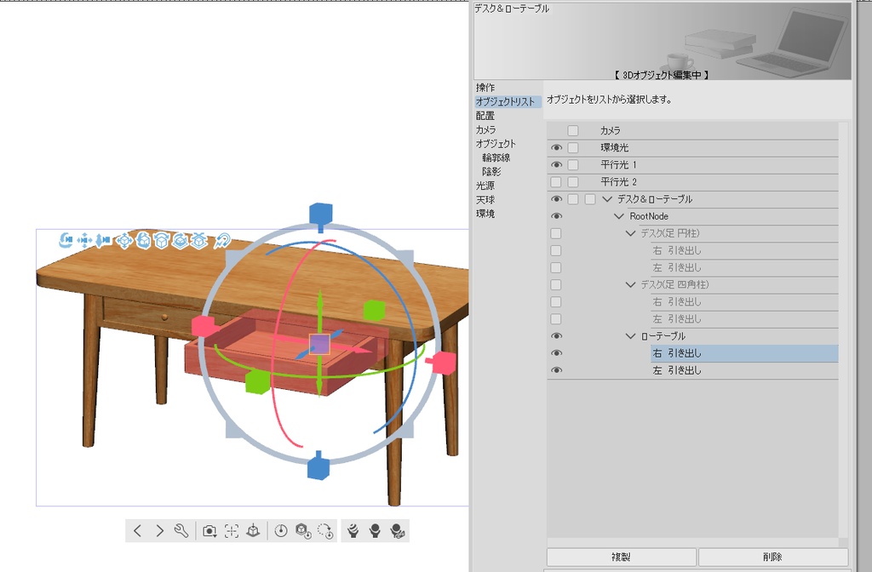Click the lower green cube manipulator handle
Image resolution: width=872 pixels, height=572 pixels.
click(257, 382)
